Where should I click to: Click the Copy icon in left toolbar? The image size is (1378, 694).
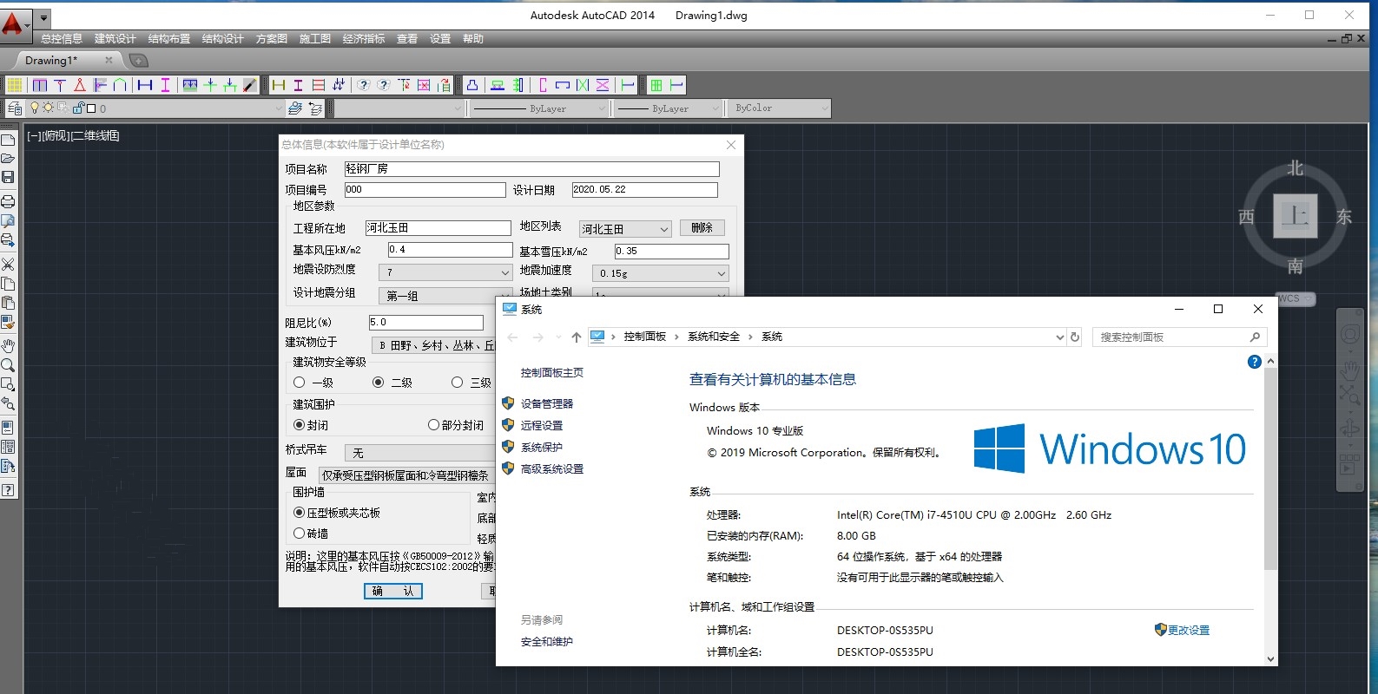tap(8, 284)
